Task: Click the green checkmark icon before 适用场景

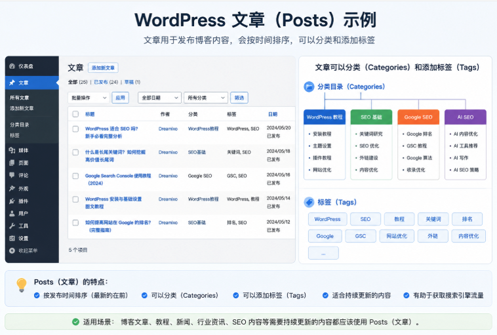Action: pos(75,322)
